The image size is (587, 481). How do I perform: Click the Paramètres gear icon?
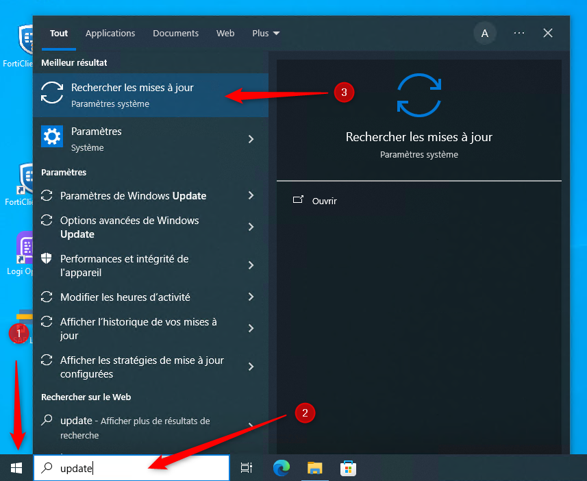(52, 138)
